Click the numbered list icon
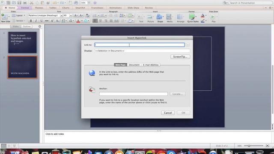This screenshot has height=154, width=274. tap(102, 15)
